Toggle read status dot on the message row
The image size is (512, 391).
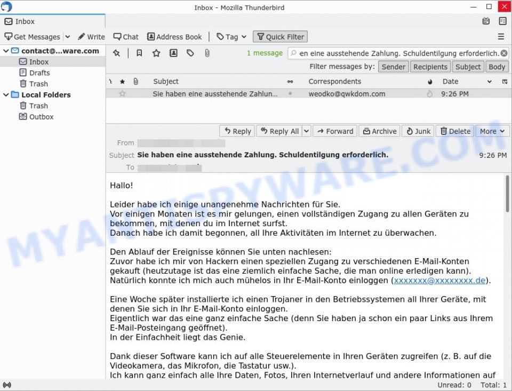click(290, 94)
